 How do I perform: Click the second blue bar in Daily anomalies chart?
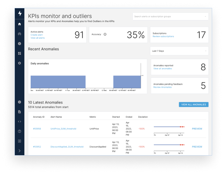point(127,82)
